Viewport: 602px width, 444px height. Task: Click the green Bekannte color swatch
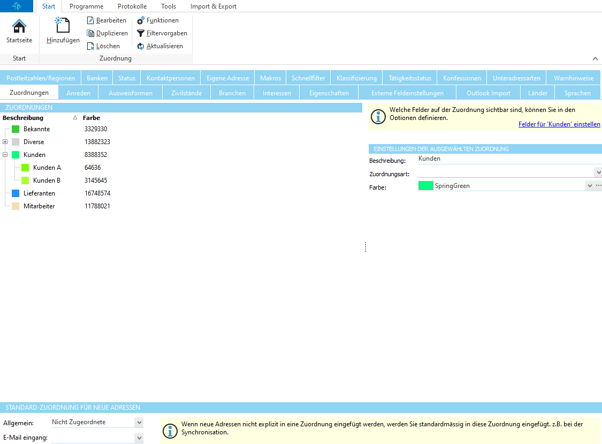pyautogui.click(x=16, y=129)
